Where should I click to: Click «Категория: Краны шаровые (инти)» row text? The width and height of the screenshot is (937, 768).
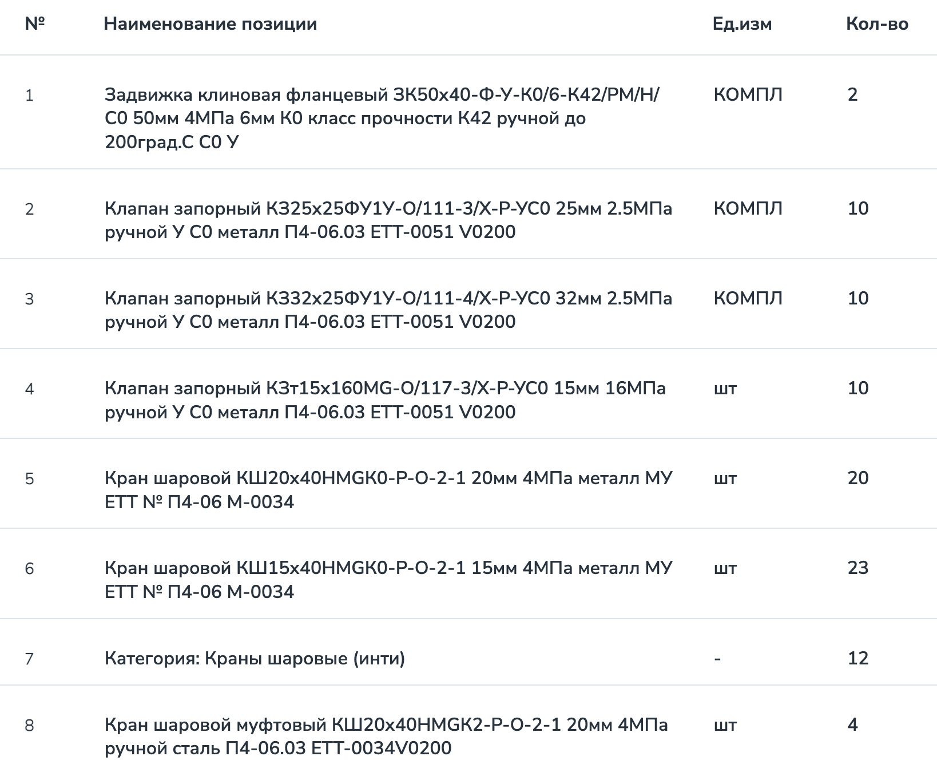255,658
